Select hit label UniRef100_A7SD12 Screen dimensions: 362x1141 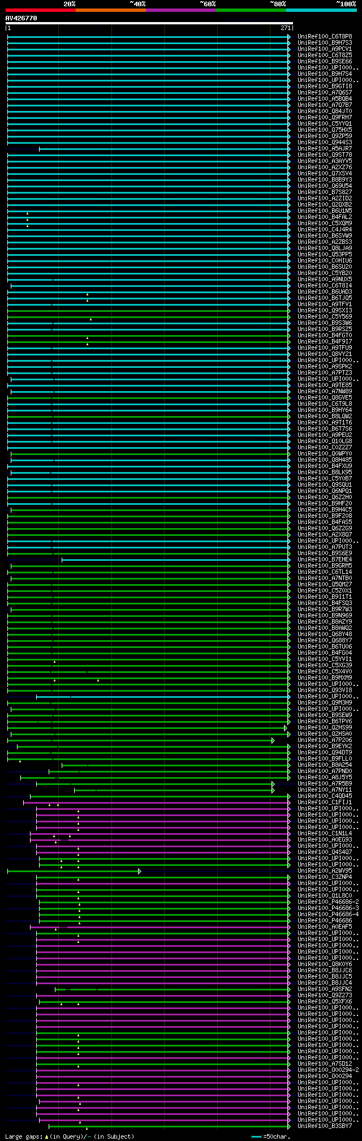[x=325, y=1063]
